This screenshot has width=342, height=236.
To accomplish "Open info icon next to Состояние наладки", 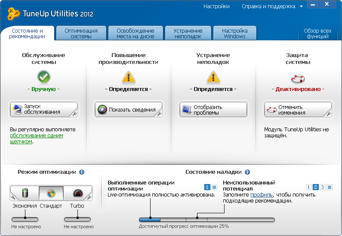I will pyautogui.click(x=247, y=172).
